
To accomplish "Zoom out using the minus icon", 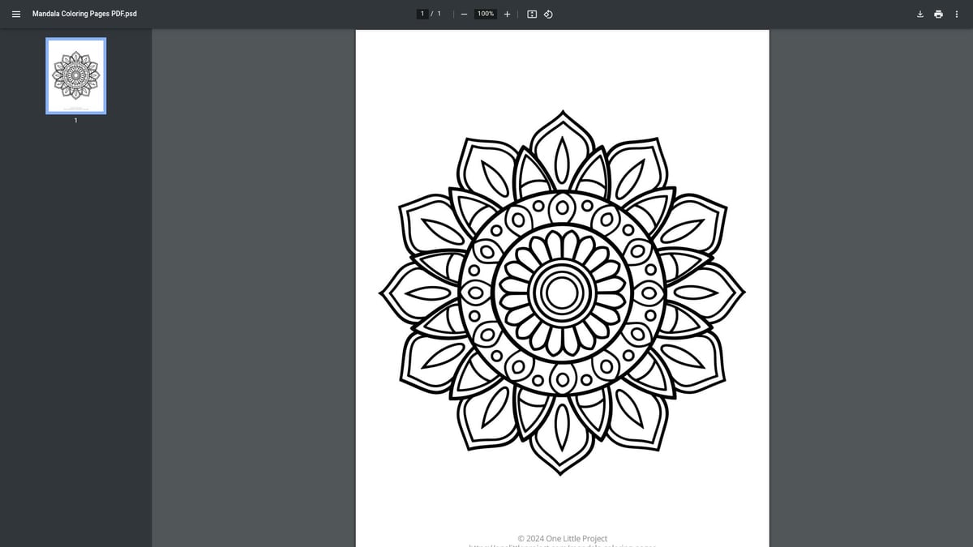I will [464, 14].
